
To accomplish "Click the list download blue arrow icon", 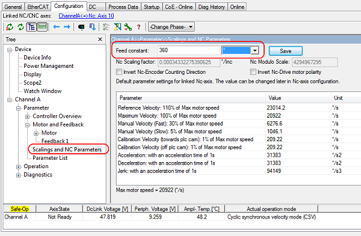I will [92, 27].
